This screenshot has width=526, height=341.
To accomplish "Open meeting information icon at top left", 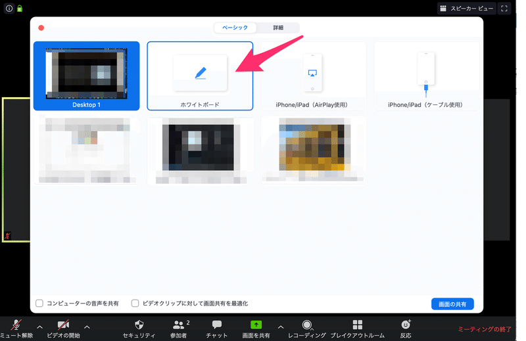I will [9, 9].
